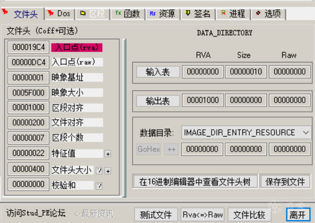
Task: Open the 区段 sections tab
Action: click(x=92, y=14)
